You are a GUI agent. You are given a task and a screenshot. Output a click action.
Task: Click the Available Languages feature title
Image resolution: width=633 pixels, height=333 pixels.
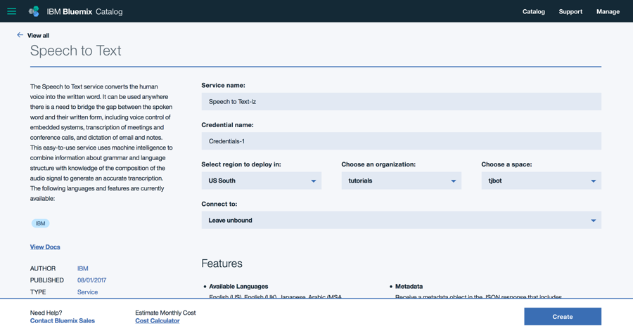click(x=238, y=286)
